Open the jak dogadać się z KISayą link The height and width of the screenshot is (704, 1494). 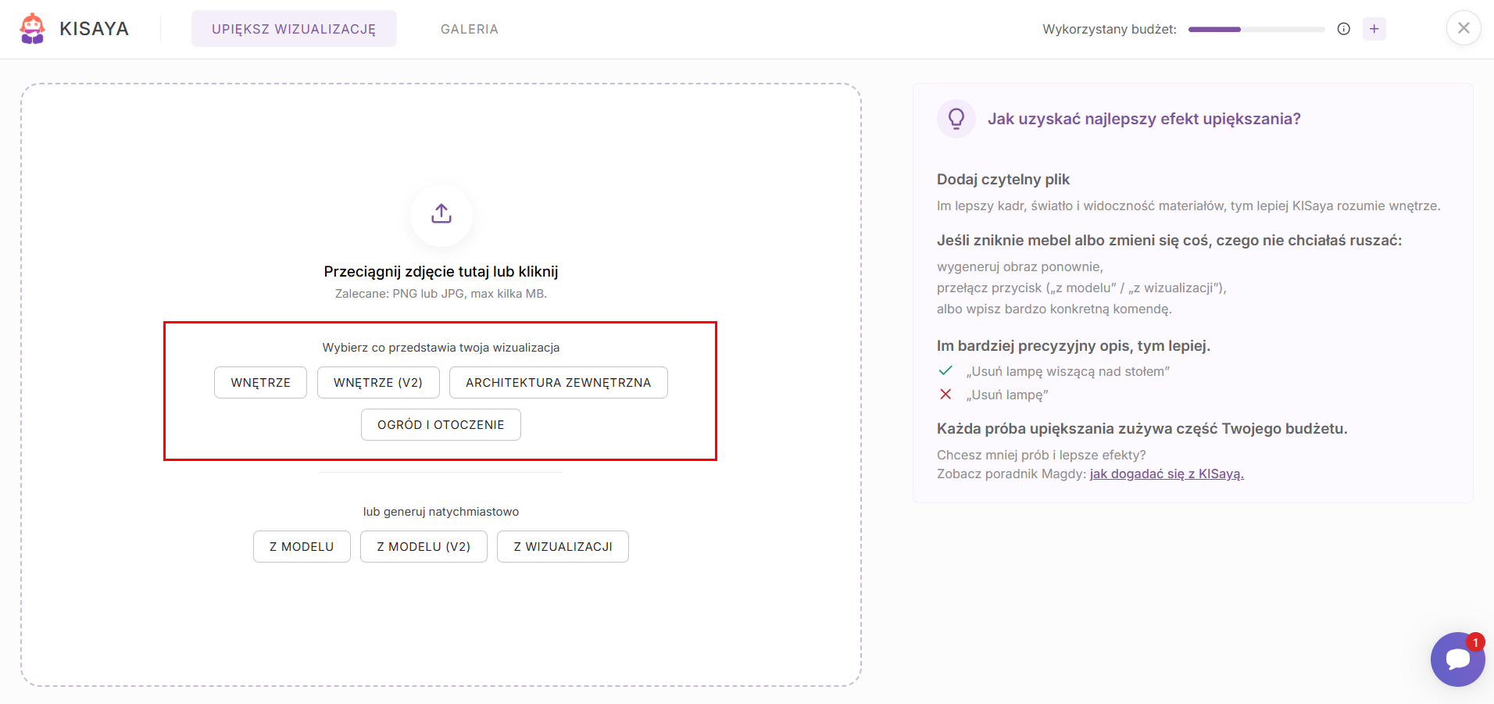(1167, 474)
